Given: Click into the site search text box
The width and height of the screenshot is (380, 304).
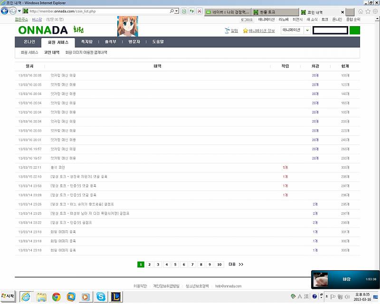Looking at the screenshot, I should point(330,30).
